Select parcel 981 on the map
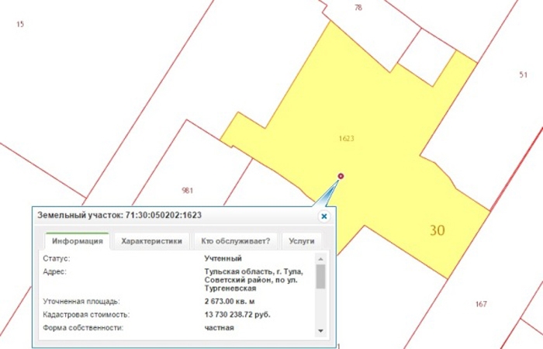 187,190
